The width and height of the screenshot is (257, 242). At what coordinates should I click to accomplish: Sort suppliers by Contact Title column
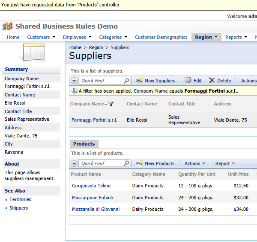coord(182,104)
